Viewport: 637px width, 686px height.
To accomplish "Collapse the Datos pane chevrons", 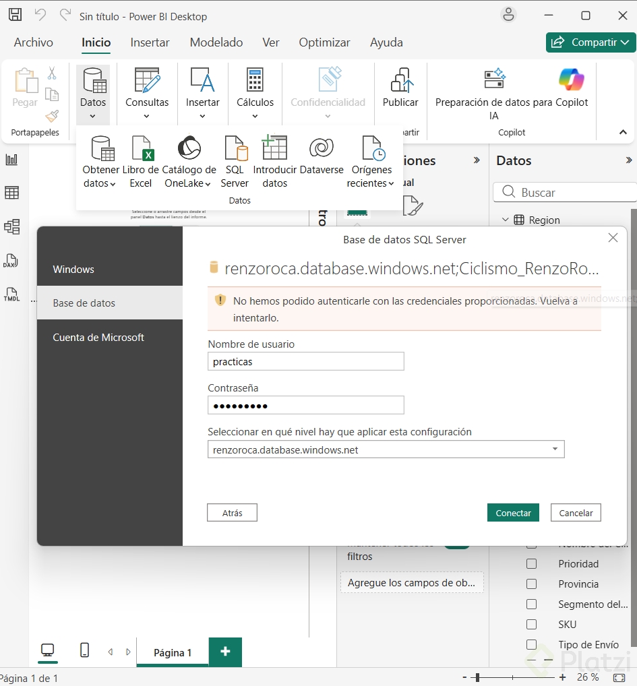I will (629, 160).
